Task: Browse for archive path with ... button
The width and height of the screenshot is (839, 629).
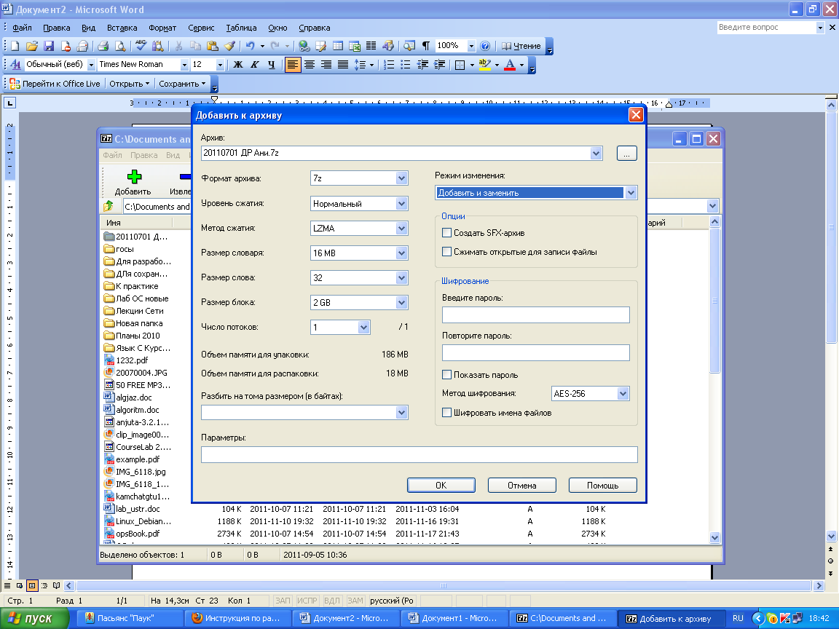Action: (x=626, y=154)
